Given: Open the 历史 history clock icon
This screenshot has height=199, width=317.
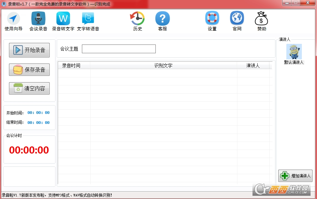Looking at the screenshot, I should click(x=137, y=19).
